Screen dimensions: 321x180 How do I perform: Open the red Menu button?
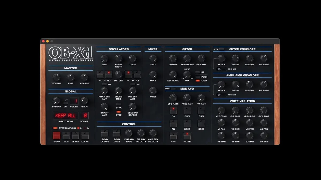[x=56, y=135]
